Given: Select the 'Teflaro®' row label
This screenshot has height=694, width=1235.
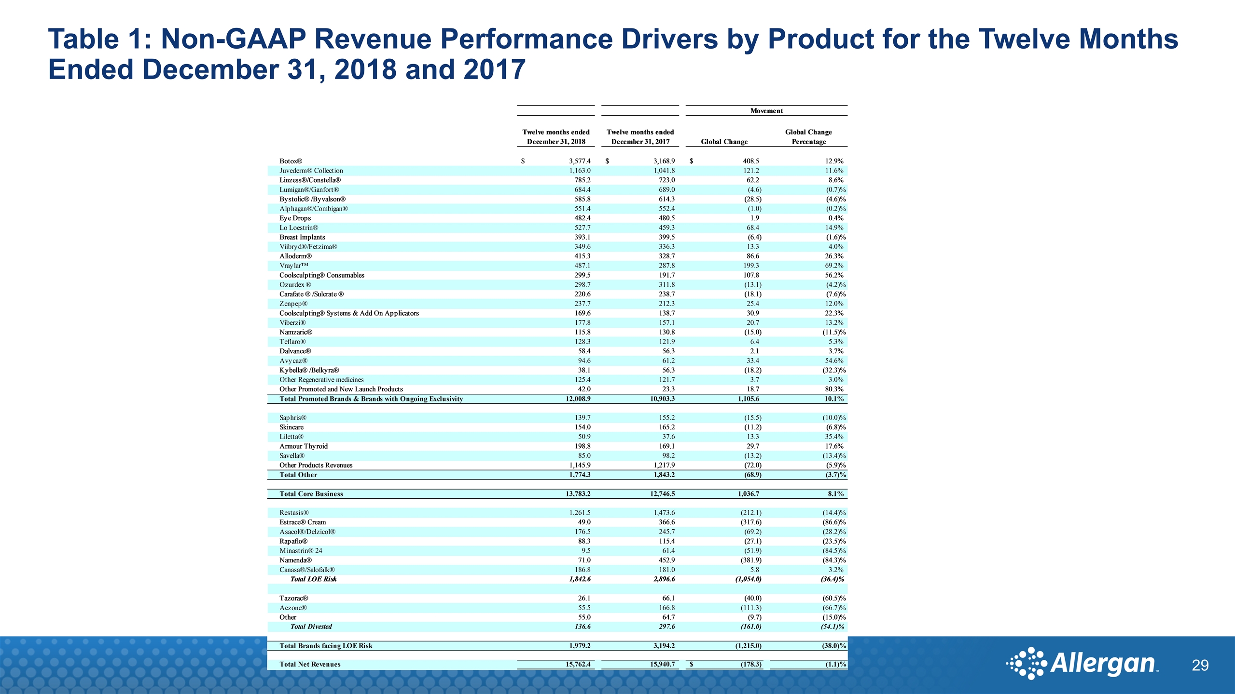Looking at the screenshot, I should pyautogui.click(x=292, y=342).
